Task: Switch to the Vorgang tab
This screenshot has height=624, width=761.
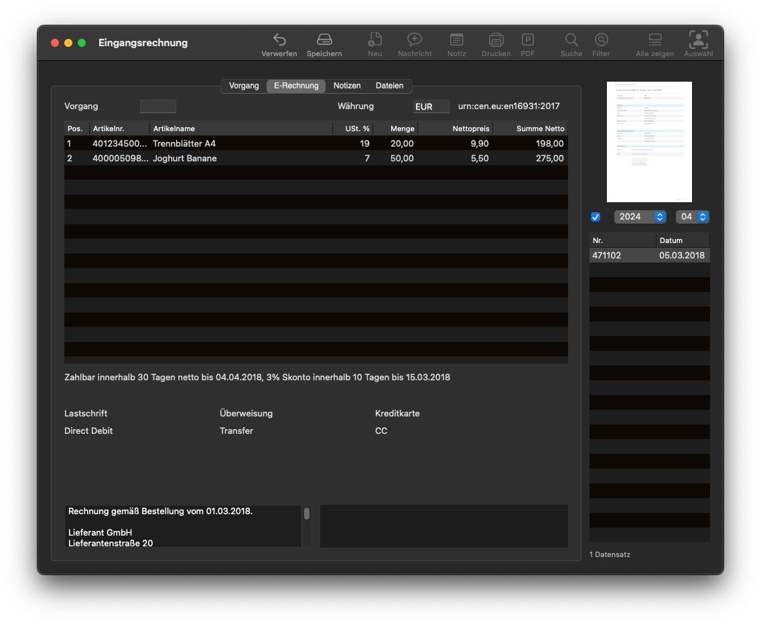Action: (x=244, y=86)
